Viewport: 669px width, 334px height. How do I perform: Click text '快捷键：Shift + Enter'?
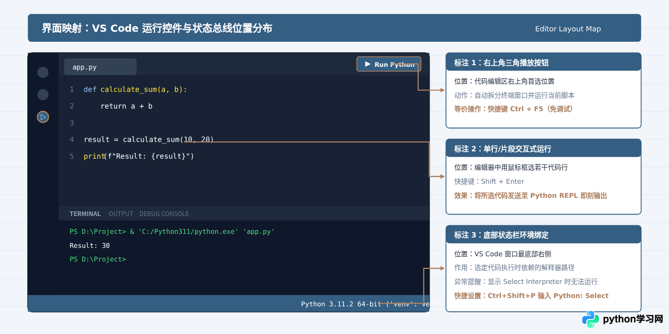click(x=489, y=181)
